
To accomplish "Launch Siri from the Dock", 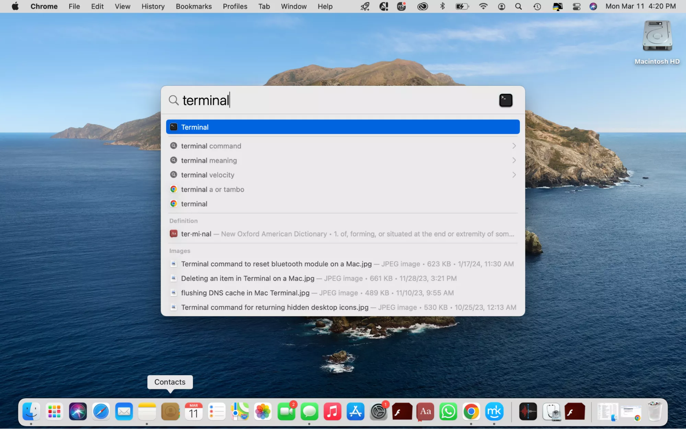I will (78, 411).
